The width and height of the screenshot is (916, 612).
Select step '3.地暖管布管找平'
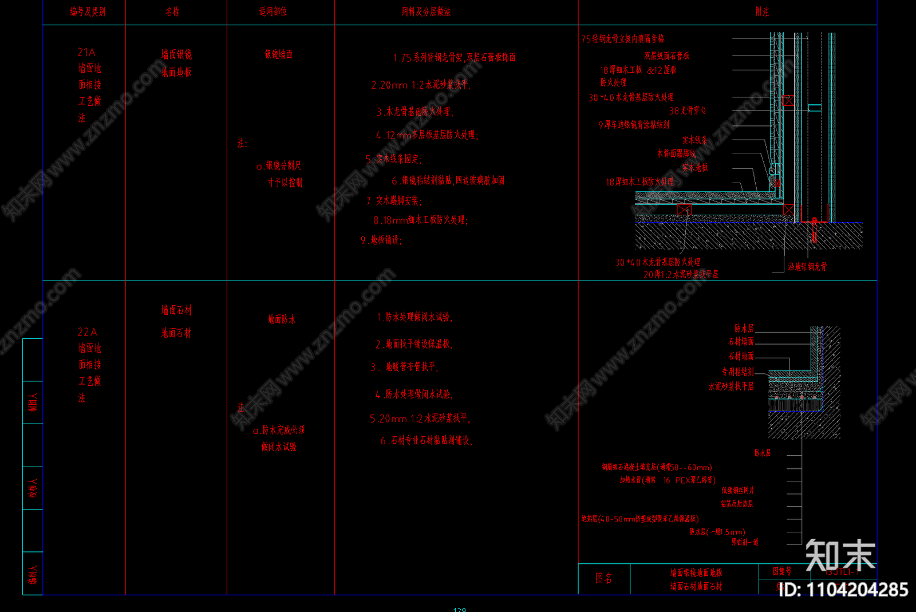pos(404,366)
